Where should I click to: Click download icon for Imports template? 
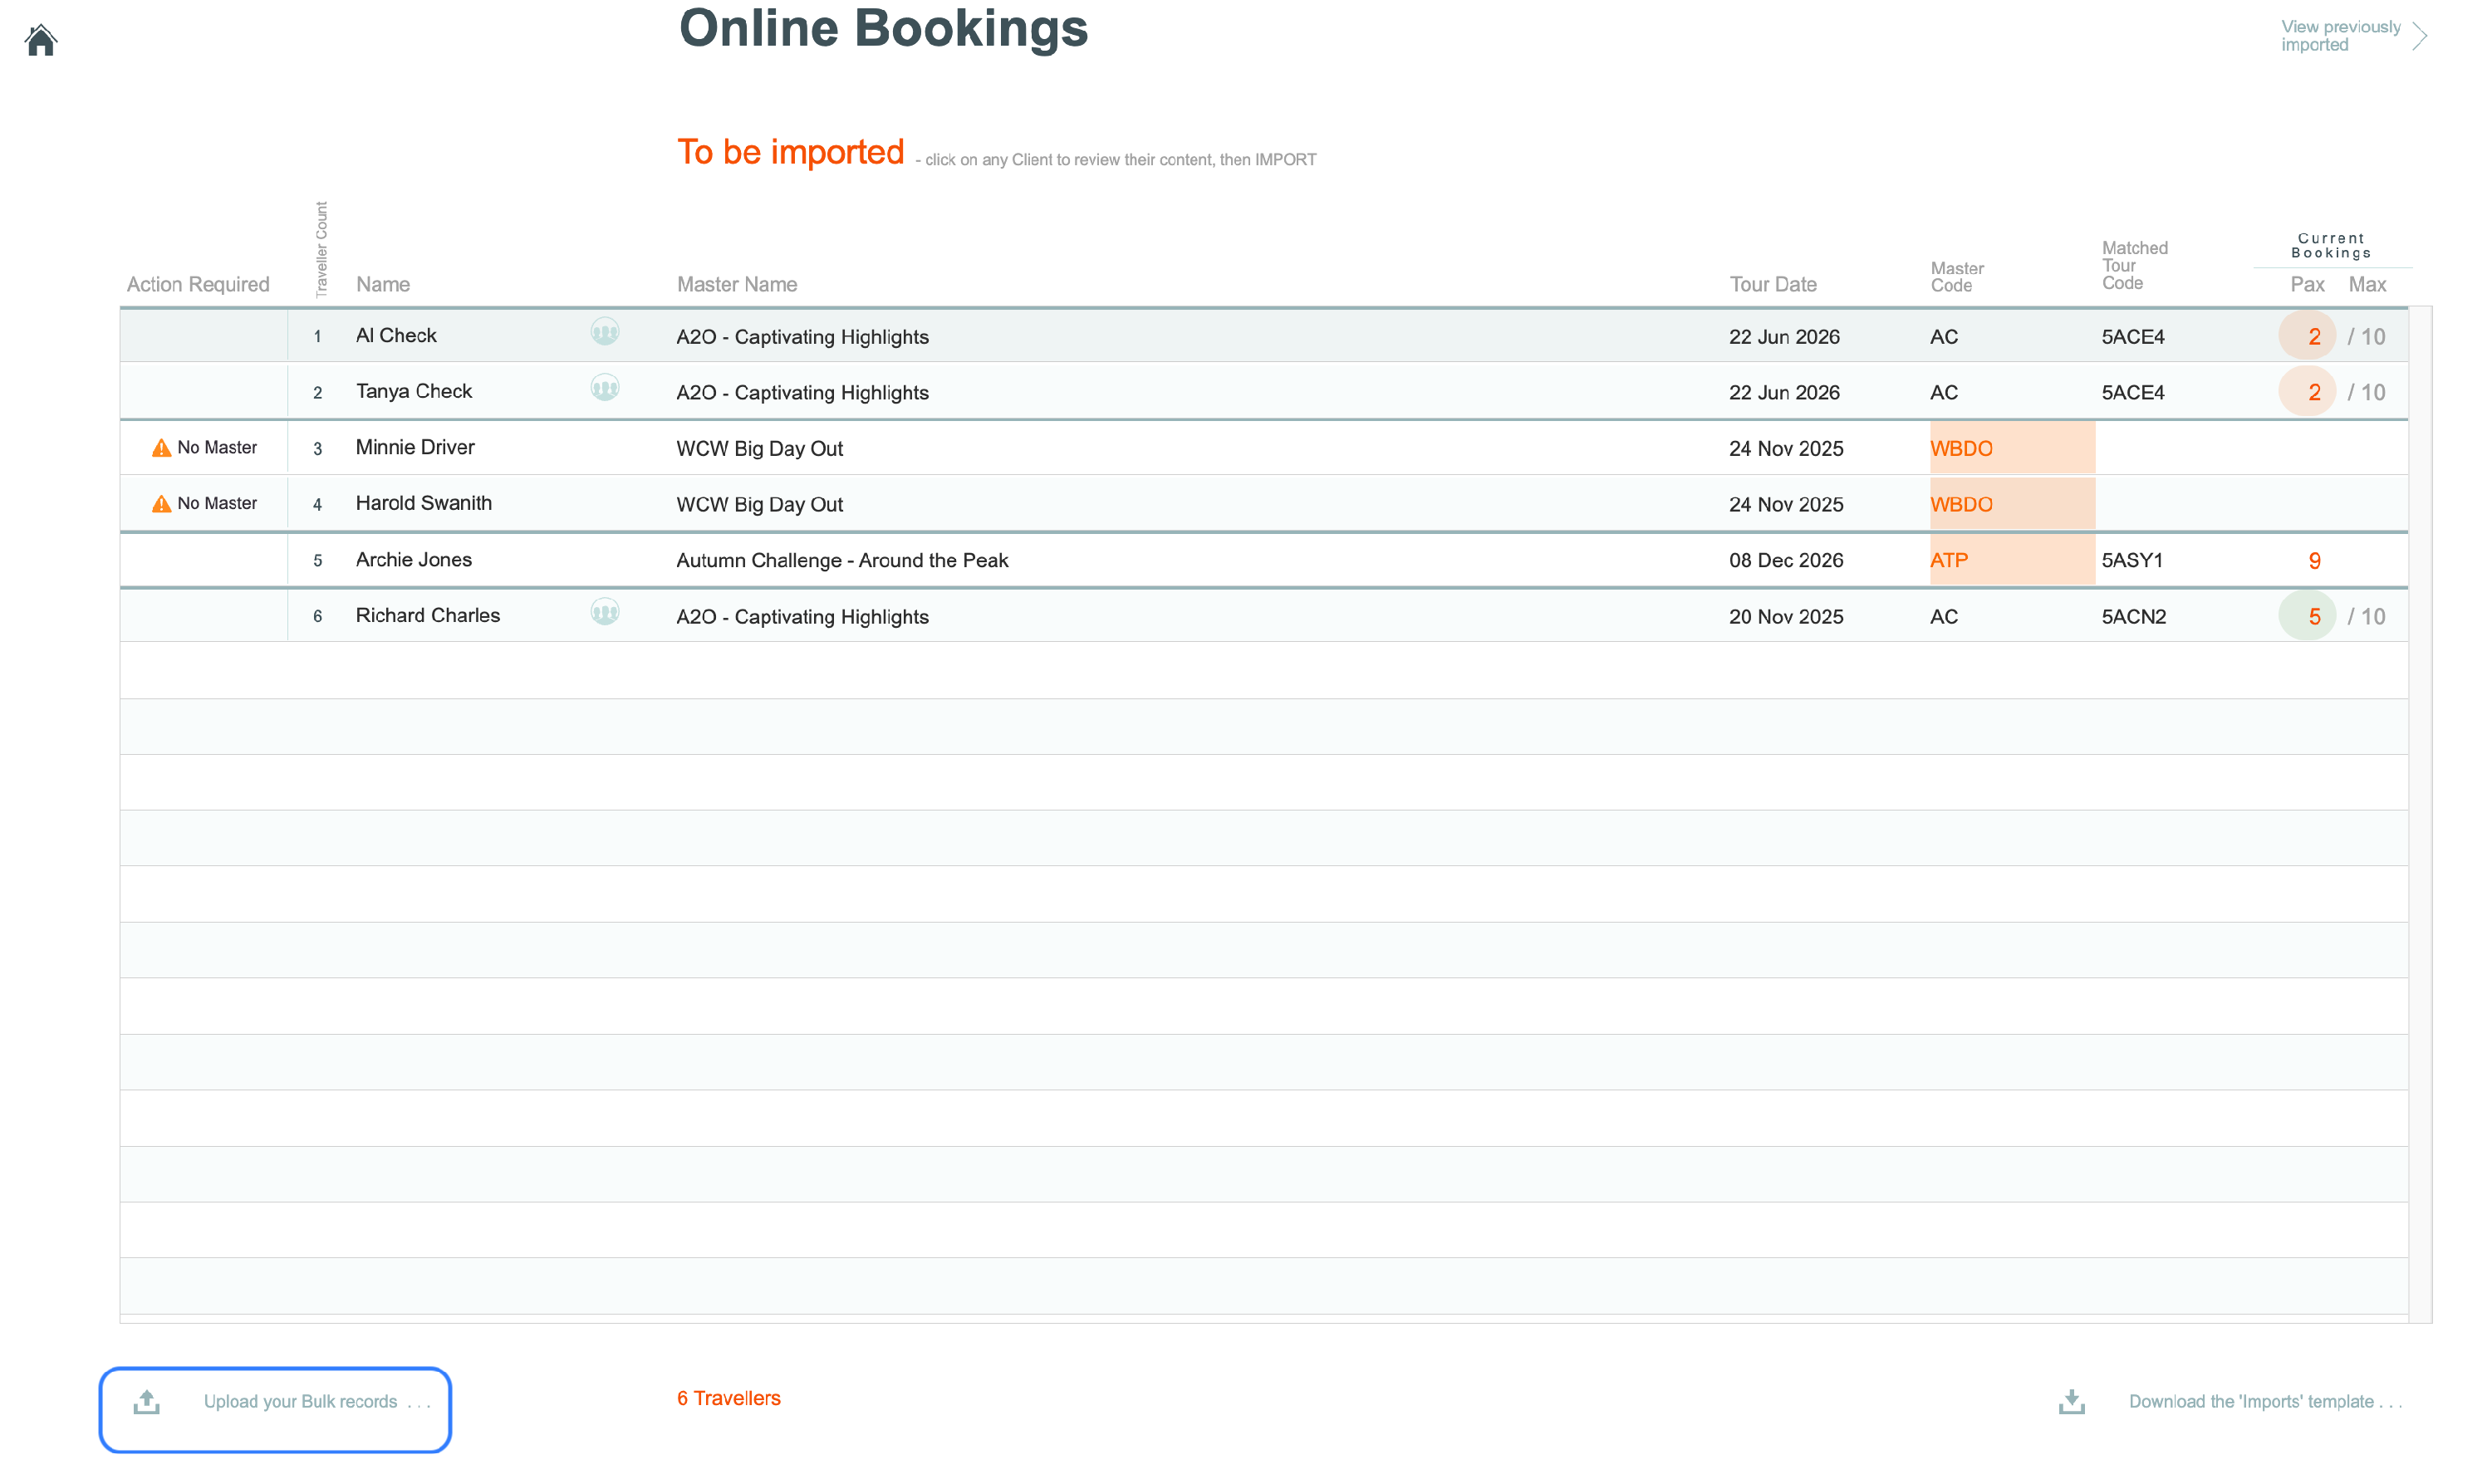tap(2072, 1402)
